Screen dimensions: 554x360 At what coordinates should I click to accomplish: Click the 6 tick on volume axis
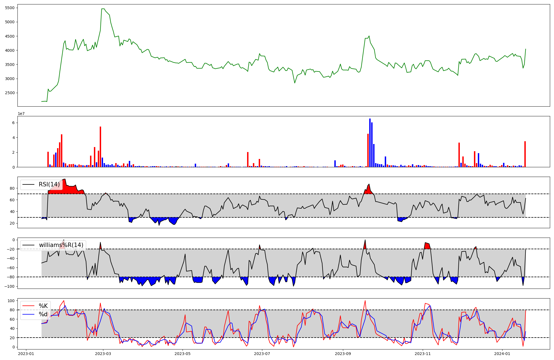point(13,123)
